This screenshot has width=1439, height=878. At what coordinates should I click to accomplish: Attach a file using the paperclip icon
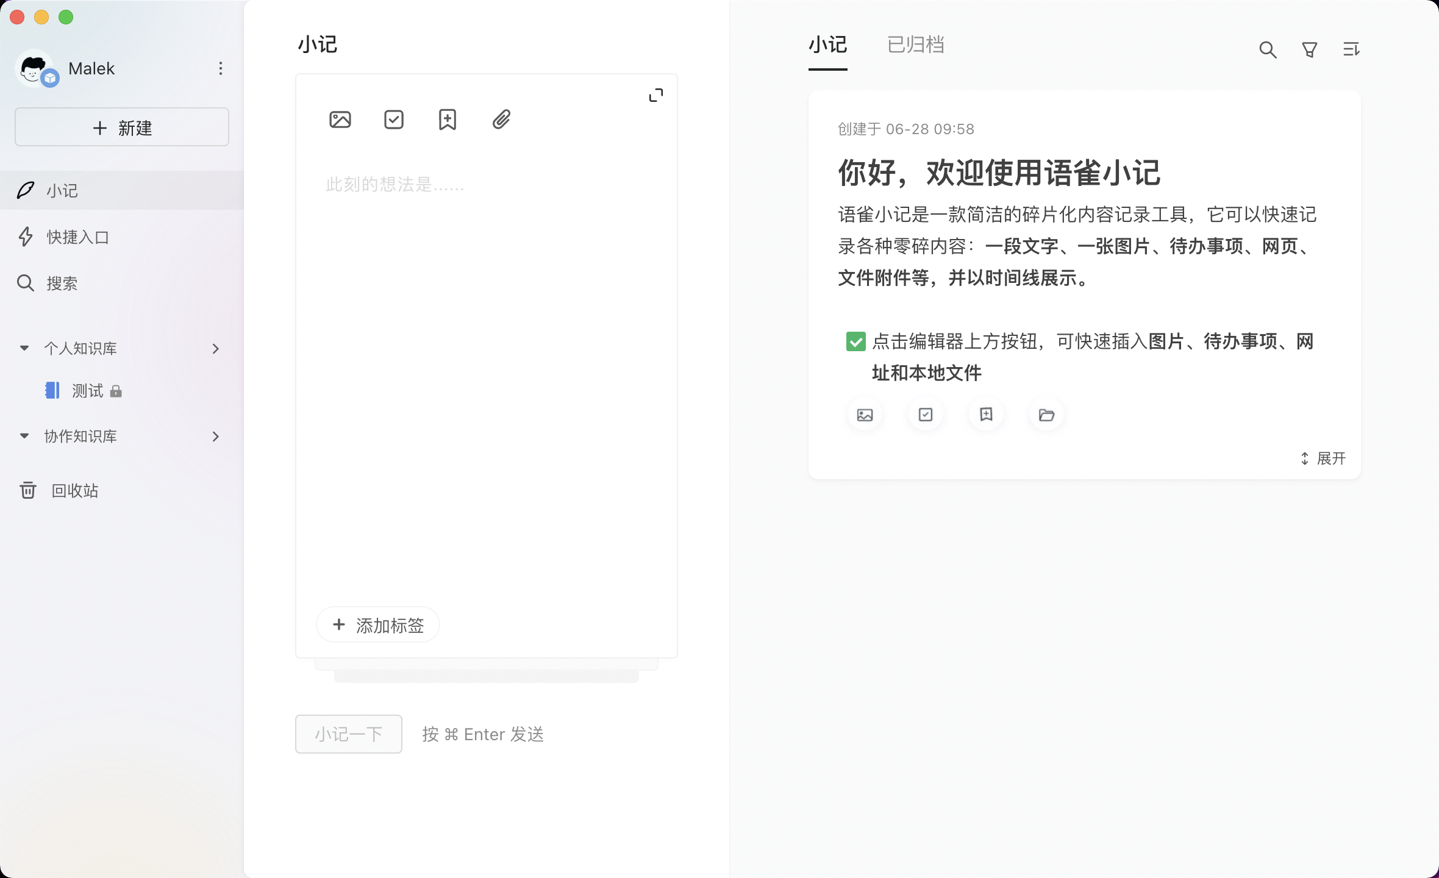tap(501, 120)
